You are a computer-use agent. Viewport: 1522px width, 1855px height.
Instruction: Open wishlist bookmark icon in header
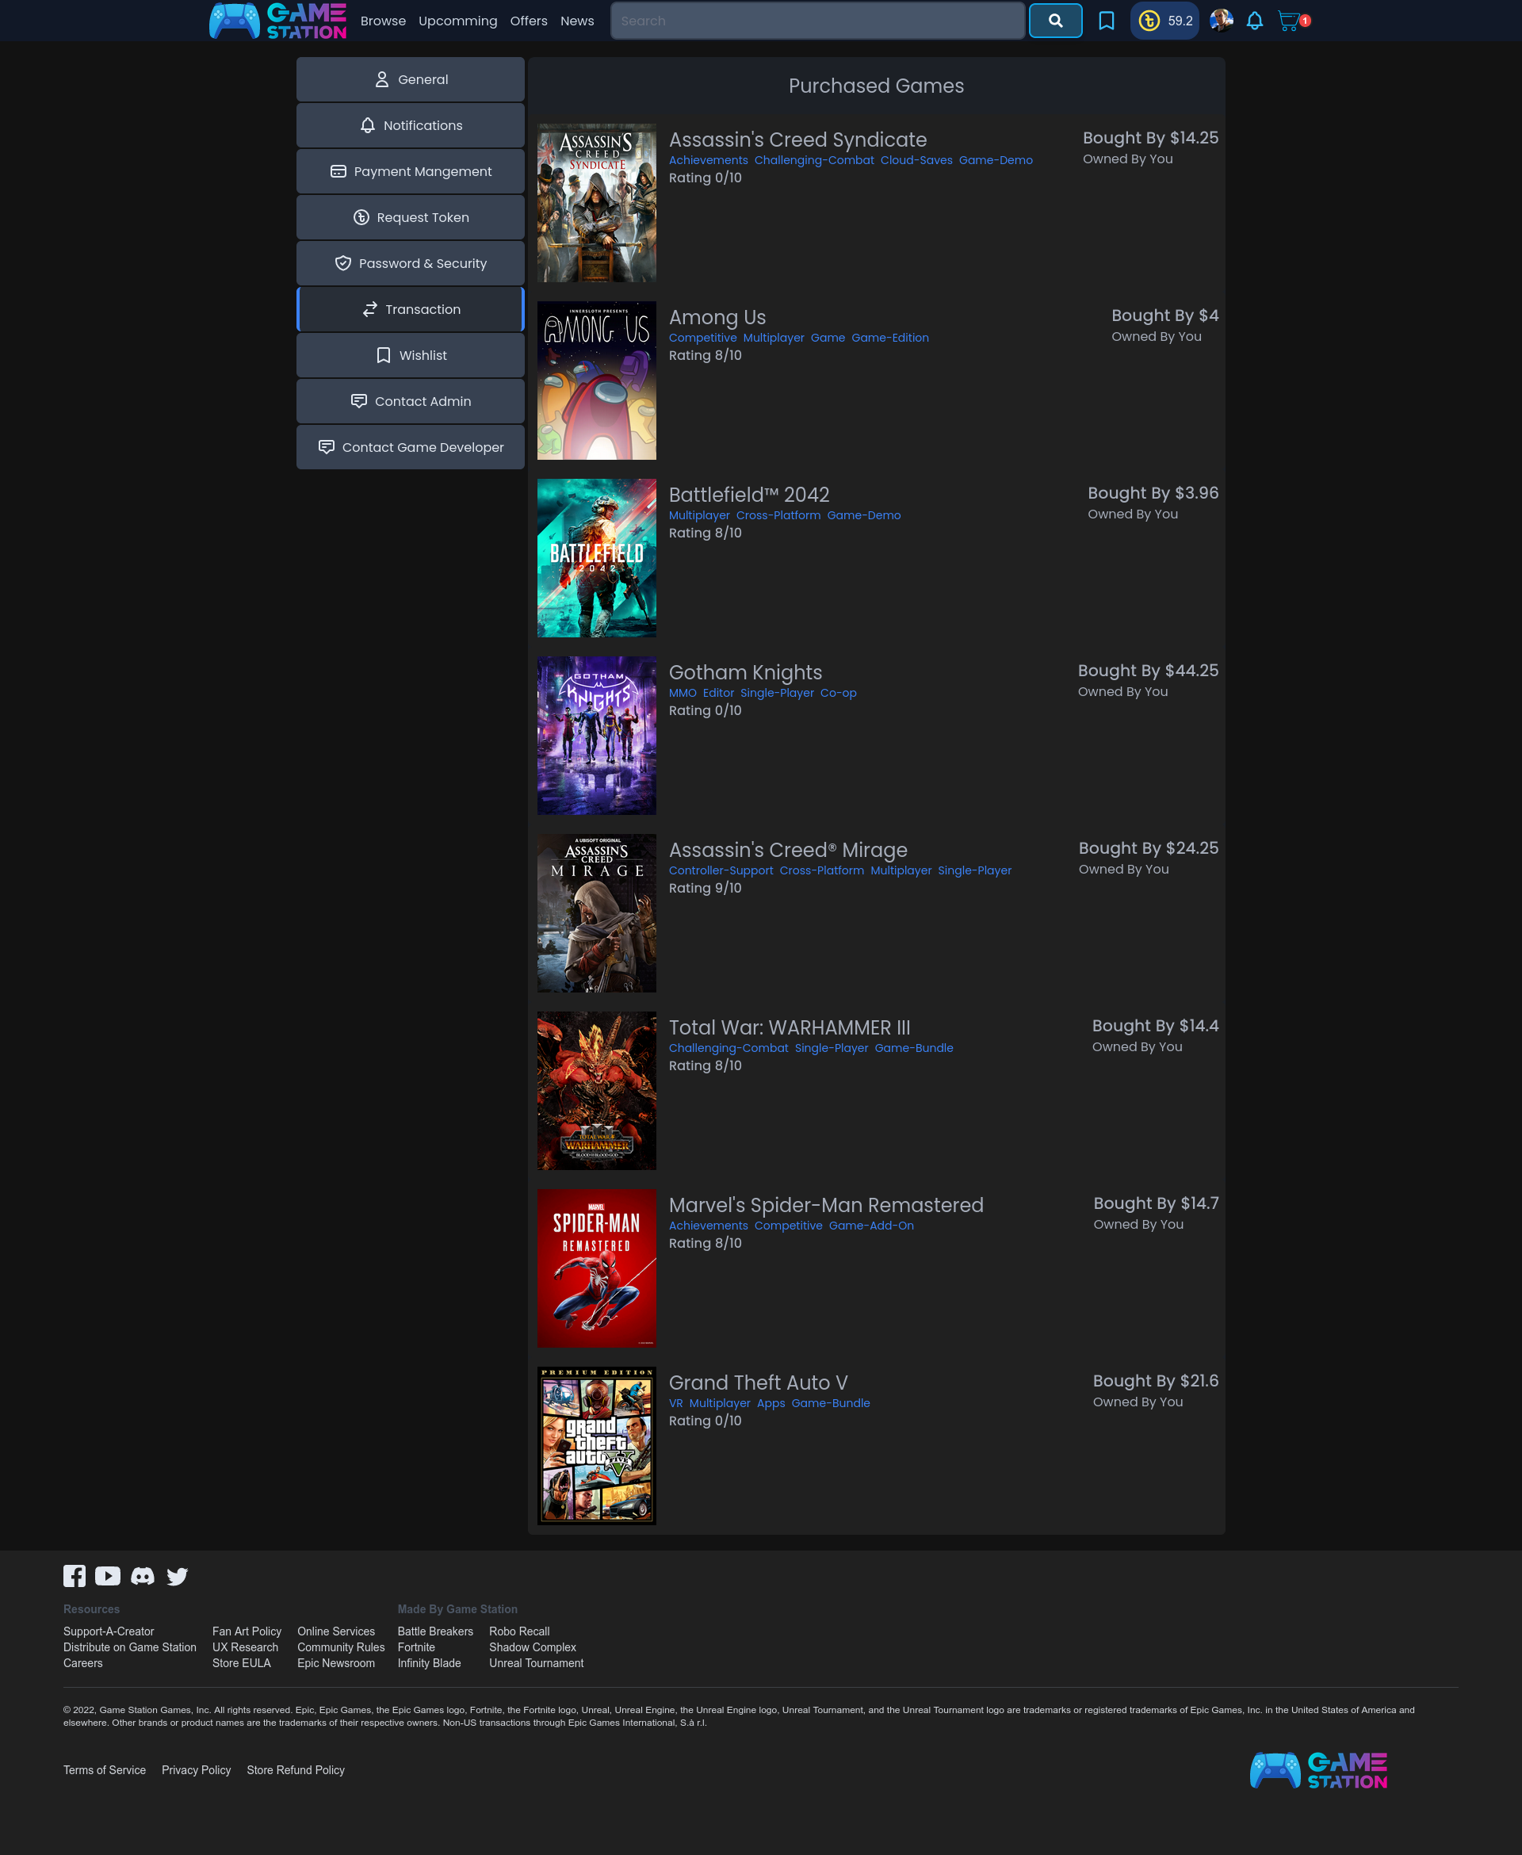pos(1106,21)
